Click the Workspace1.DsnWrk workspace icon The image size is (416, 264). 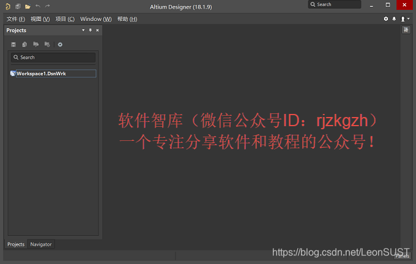13,74
